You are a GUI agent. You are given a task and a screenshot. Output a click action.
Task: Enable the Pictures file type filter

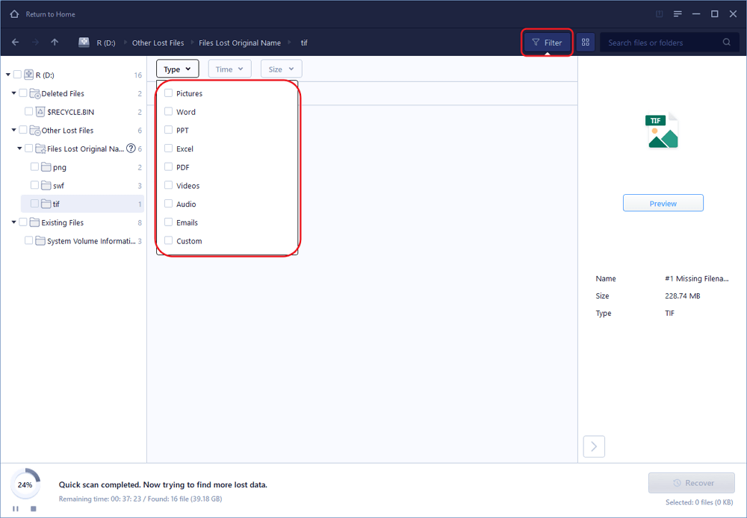pos(168,93)
